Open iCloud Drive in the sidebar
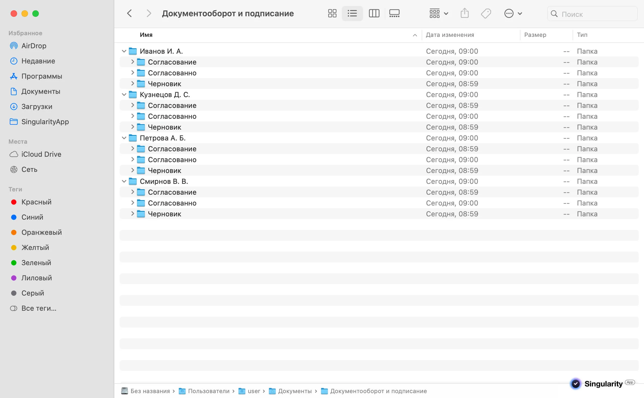Viewport: 644px width, 398px height. point(36,154)
